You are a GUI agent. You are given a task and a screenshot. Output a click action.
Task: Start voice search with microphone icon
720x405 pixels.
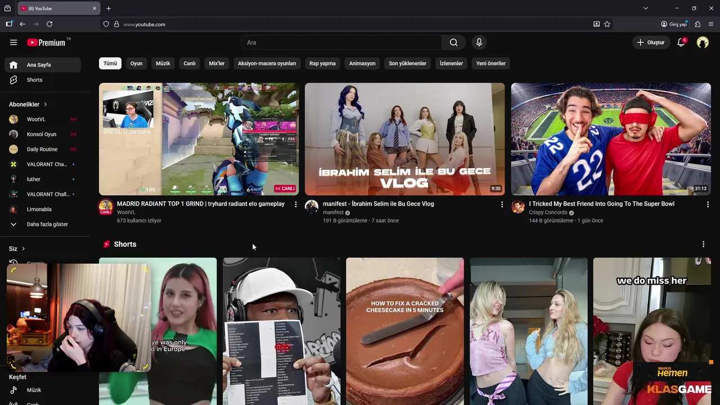479,42
